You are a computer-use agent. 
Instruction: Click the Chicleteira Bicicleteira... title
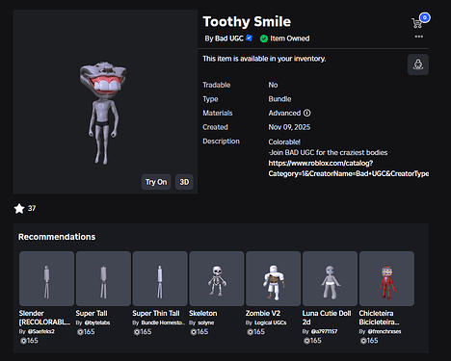(x=379, y=318)
